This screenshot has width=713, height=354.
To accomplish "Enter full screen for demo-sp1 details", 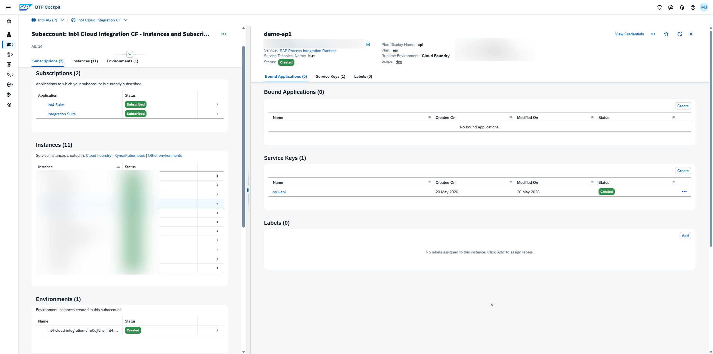I will point(680,34).
